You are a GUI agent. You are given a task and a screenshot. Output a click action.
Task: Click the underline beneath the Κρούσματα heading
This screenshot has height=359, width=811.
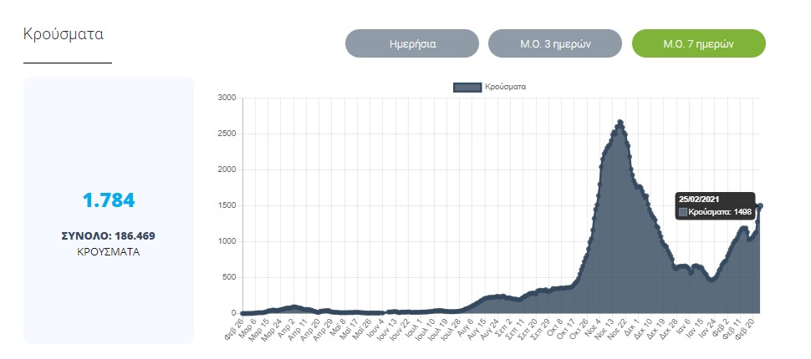pos(67,63)
